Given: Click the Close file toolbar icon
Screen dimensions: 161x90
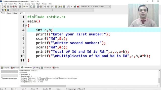Looking at the screenshot, I should 13,7.
